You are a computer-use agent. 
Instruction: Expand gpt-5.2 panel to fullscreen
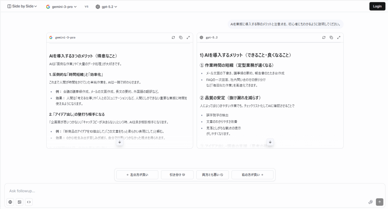[339, 38]
